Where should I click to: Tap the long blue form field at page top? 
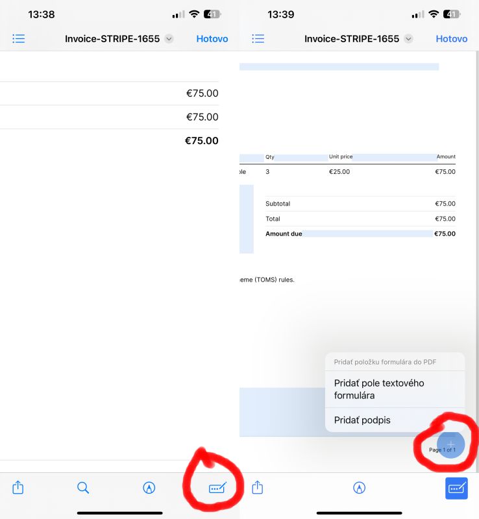[339, 67]
